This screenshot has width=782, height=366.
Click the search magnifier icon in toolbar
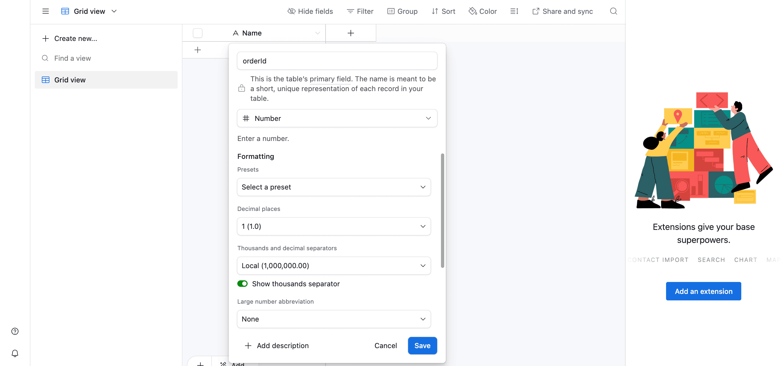pos(614,11)
